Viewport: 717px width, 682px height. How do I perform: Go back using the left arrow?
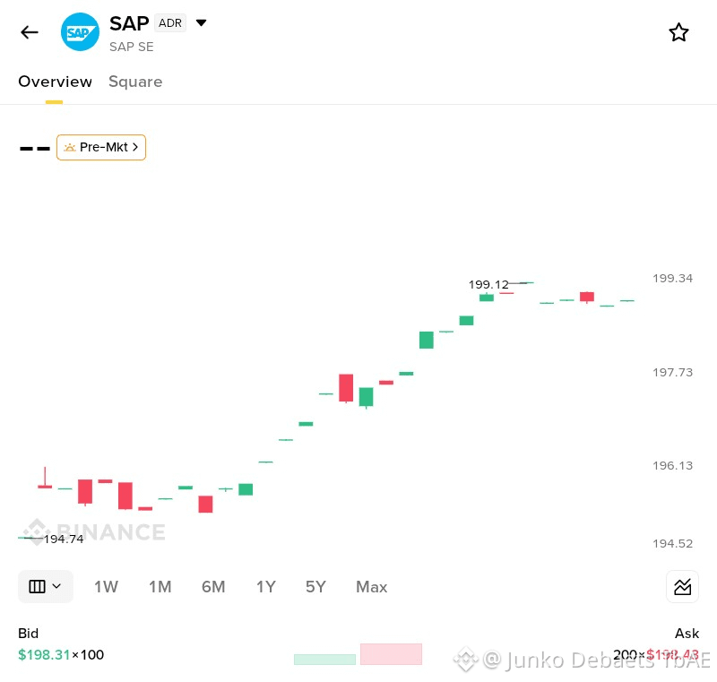pyautogui.click(x=30, y=32)
